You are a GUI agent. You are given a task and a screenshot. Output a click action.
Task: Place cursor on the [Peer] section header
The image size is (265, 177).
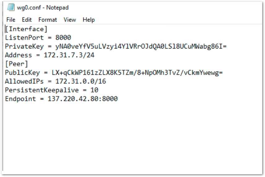16,64
